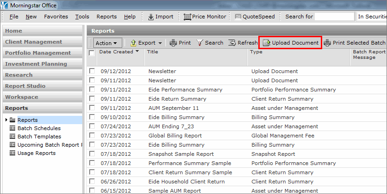This screenshot has width=387, height=194.
Task: Open the Favorites menu
Action: pyautogui.click(x=56, y=17)
